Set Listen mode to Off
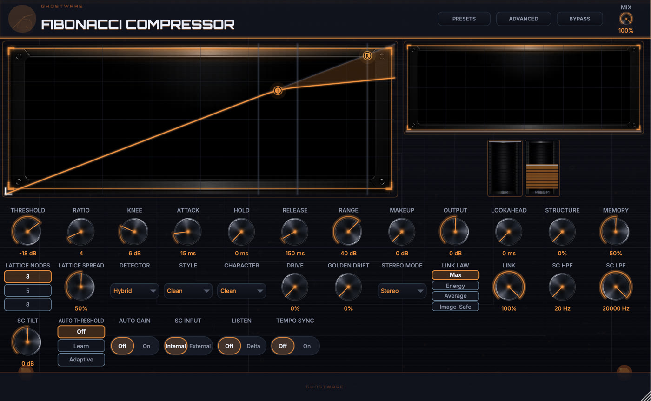651x401 pixels. point(229,346)
